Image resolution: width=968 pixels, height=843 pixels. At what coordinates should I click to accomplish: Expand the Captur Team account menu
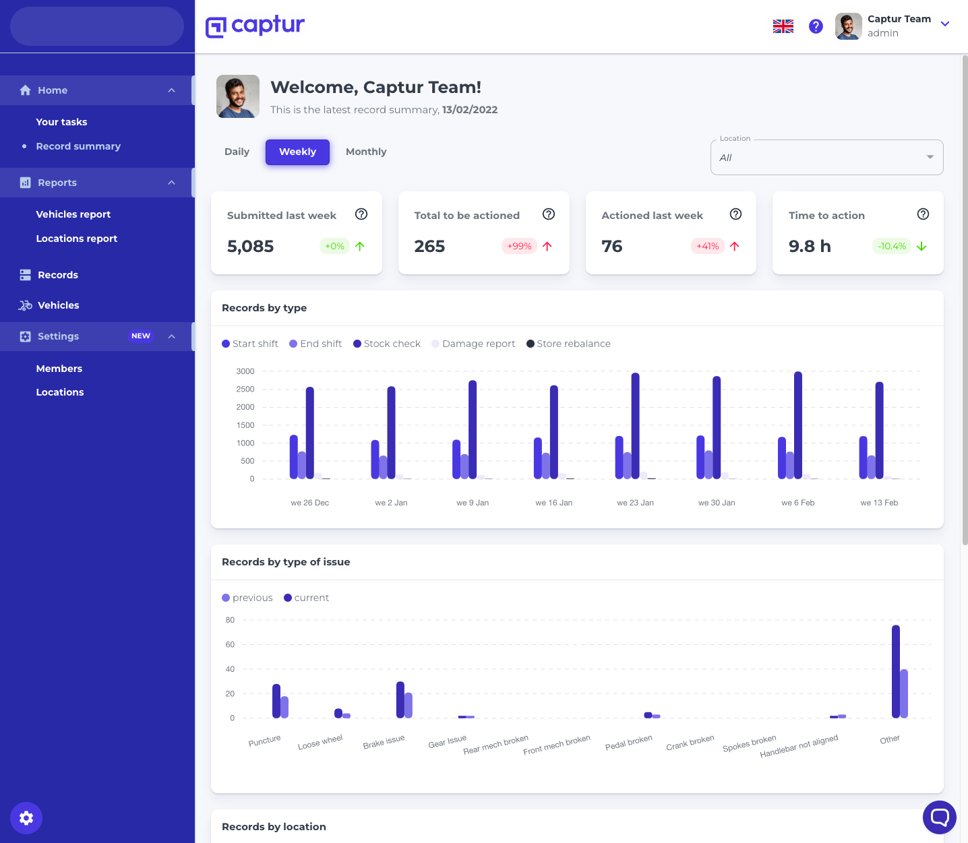945,24
